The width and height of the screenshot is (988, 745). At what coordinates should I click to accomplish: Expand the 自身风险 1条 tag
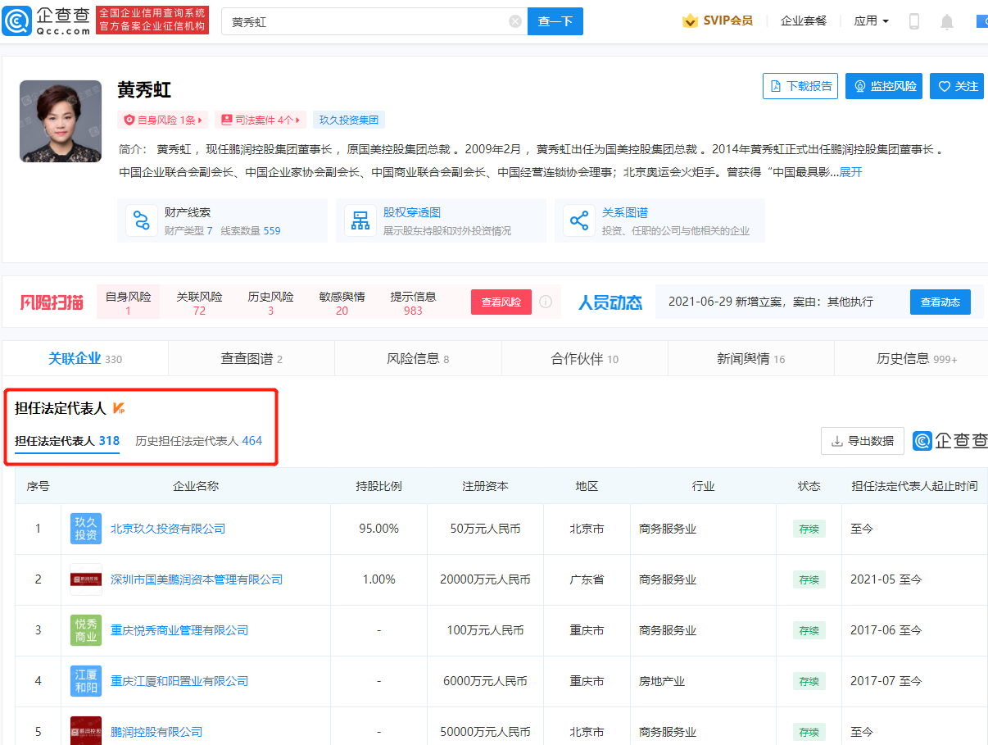(162, 120)
